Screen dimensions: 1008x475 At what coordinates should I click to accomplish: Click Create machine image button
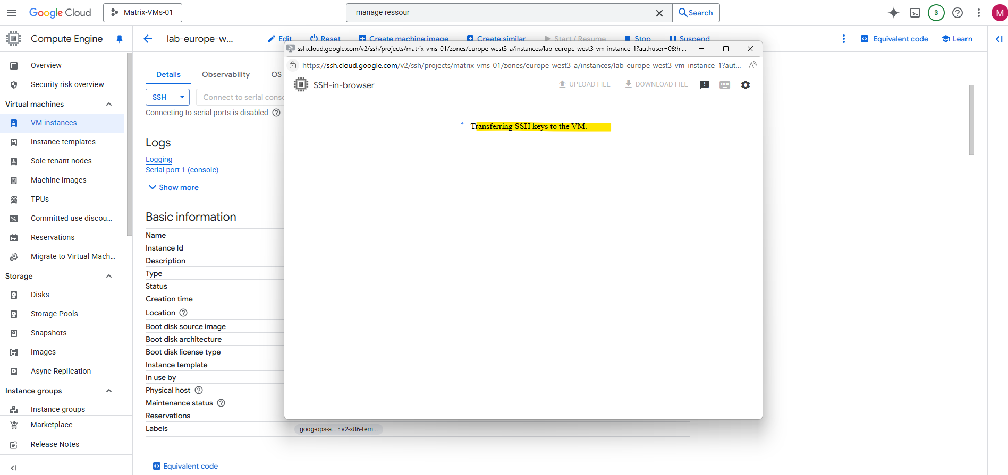tap(403, 39)
